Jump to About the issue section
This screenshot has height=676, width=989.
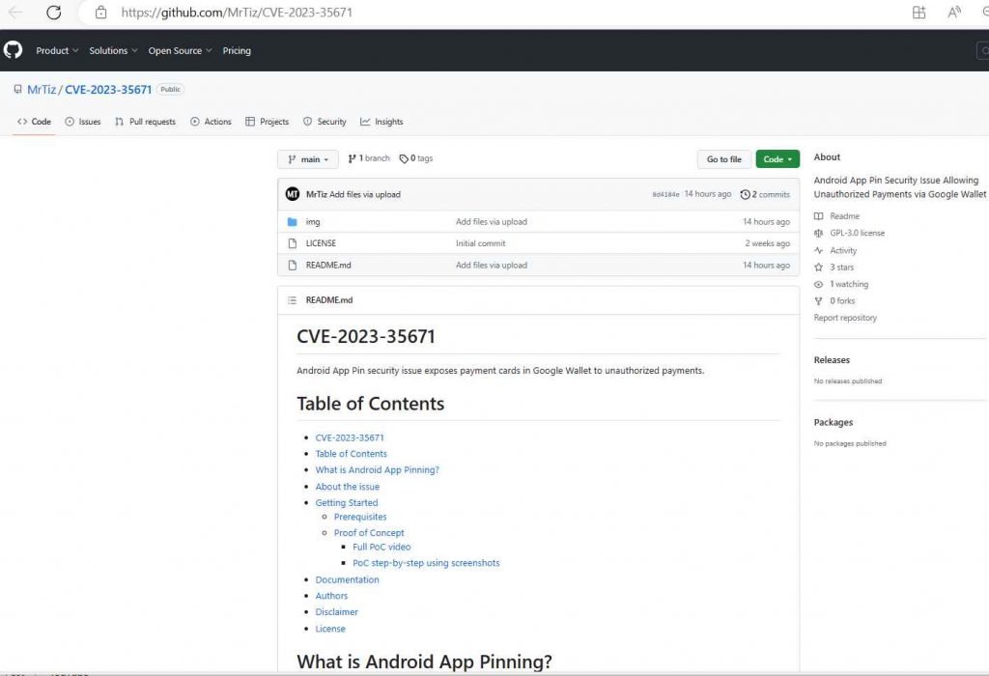point(348,487)
